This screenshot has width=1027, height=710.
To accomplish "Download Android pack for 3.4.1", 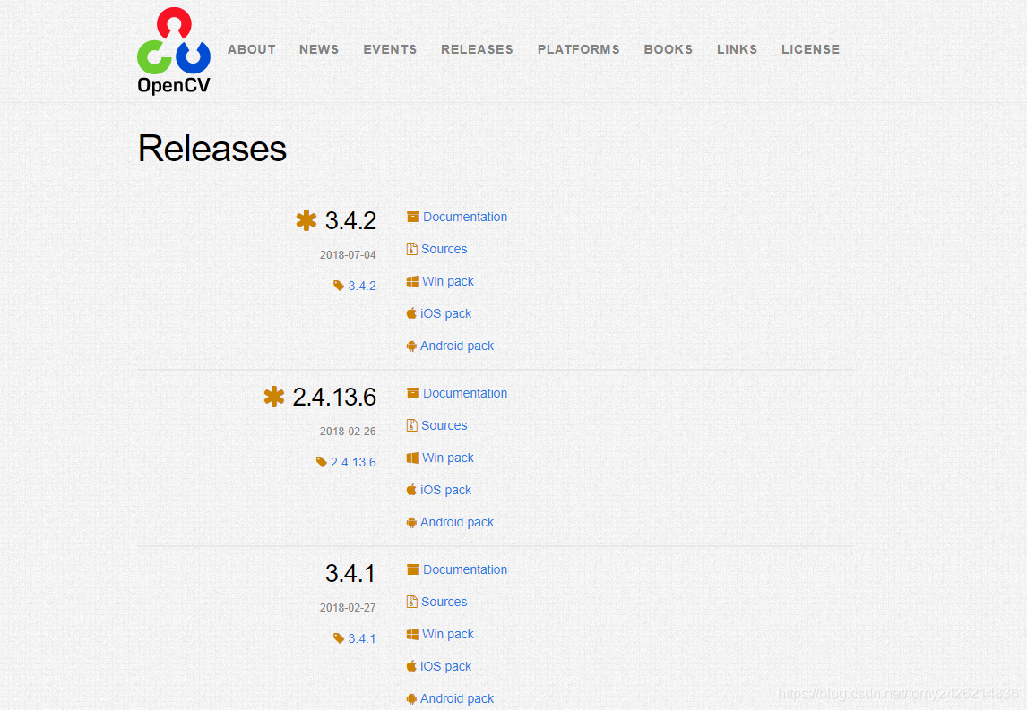I will tap(457, 698).
